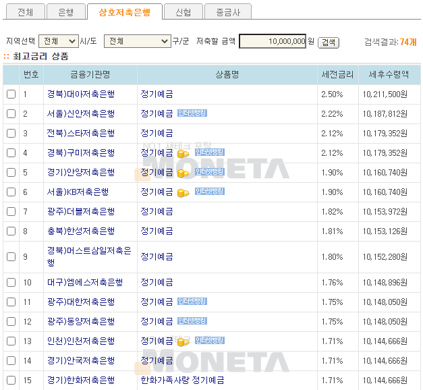This screenshot has width=423, height=390.
Task: Click coin icon in 경북)구미저축은행 row
Action: pyautogui.click(x=184, y=154)
